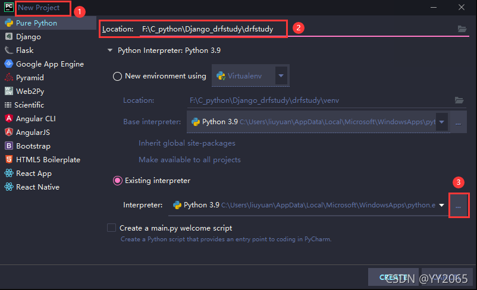Open folder browser for venv location
The width and height of the screenshot is (477, 290).
pyautogui.click(x=459, y=100)
